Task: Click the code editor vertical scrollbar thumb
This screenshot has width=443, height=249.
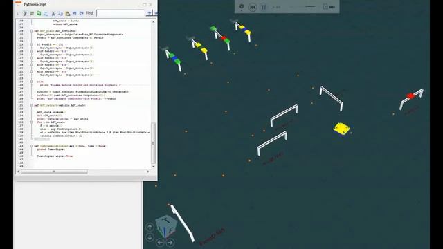Action: click(x=154, y=143)
